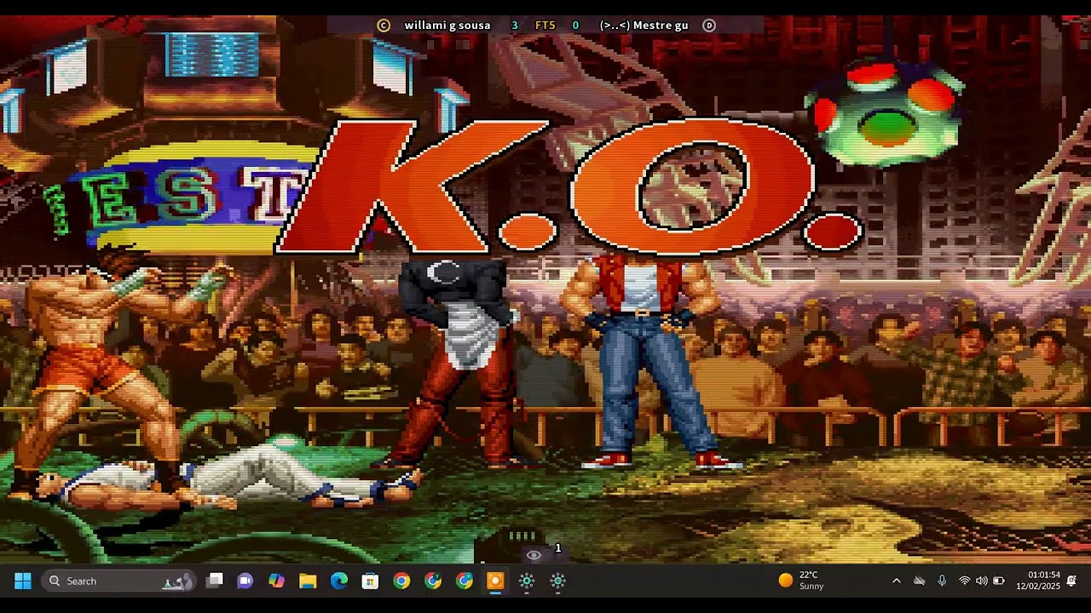This screenshot has width=1091, height=613.
Task: Click the active orange app taskbar icon
Action: (495, 581)
